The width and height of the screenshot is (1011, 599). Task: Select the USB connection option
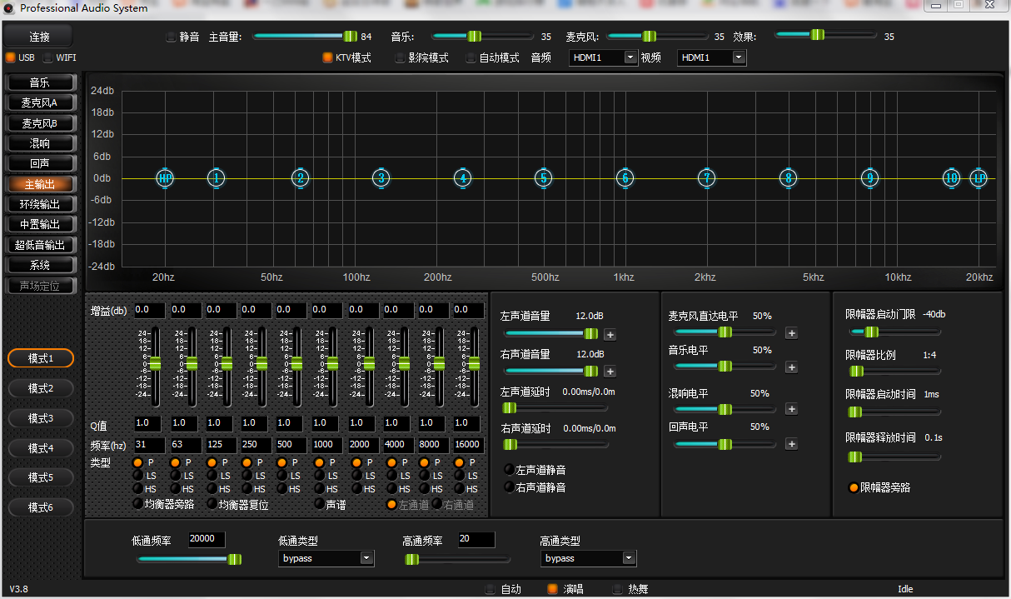[10, 57]
